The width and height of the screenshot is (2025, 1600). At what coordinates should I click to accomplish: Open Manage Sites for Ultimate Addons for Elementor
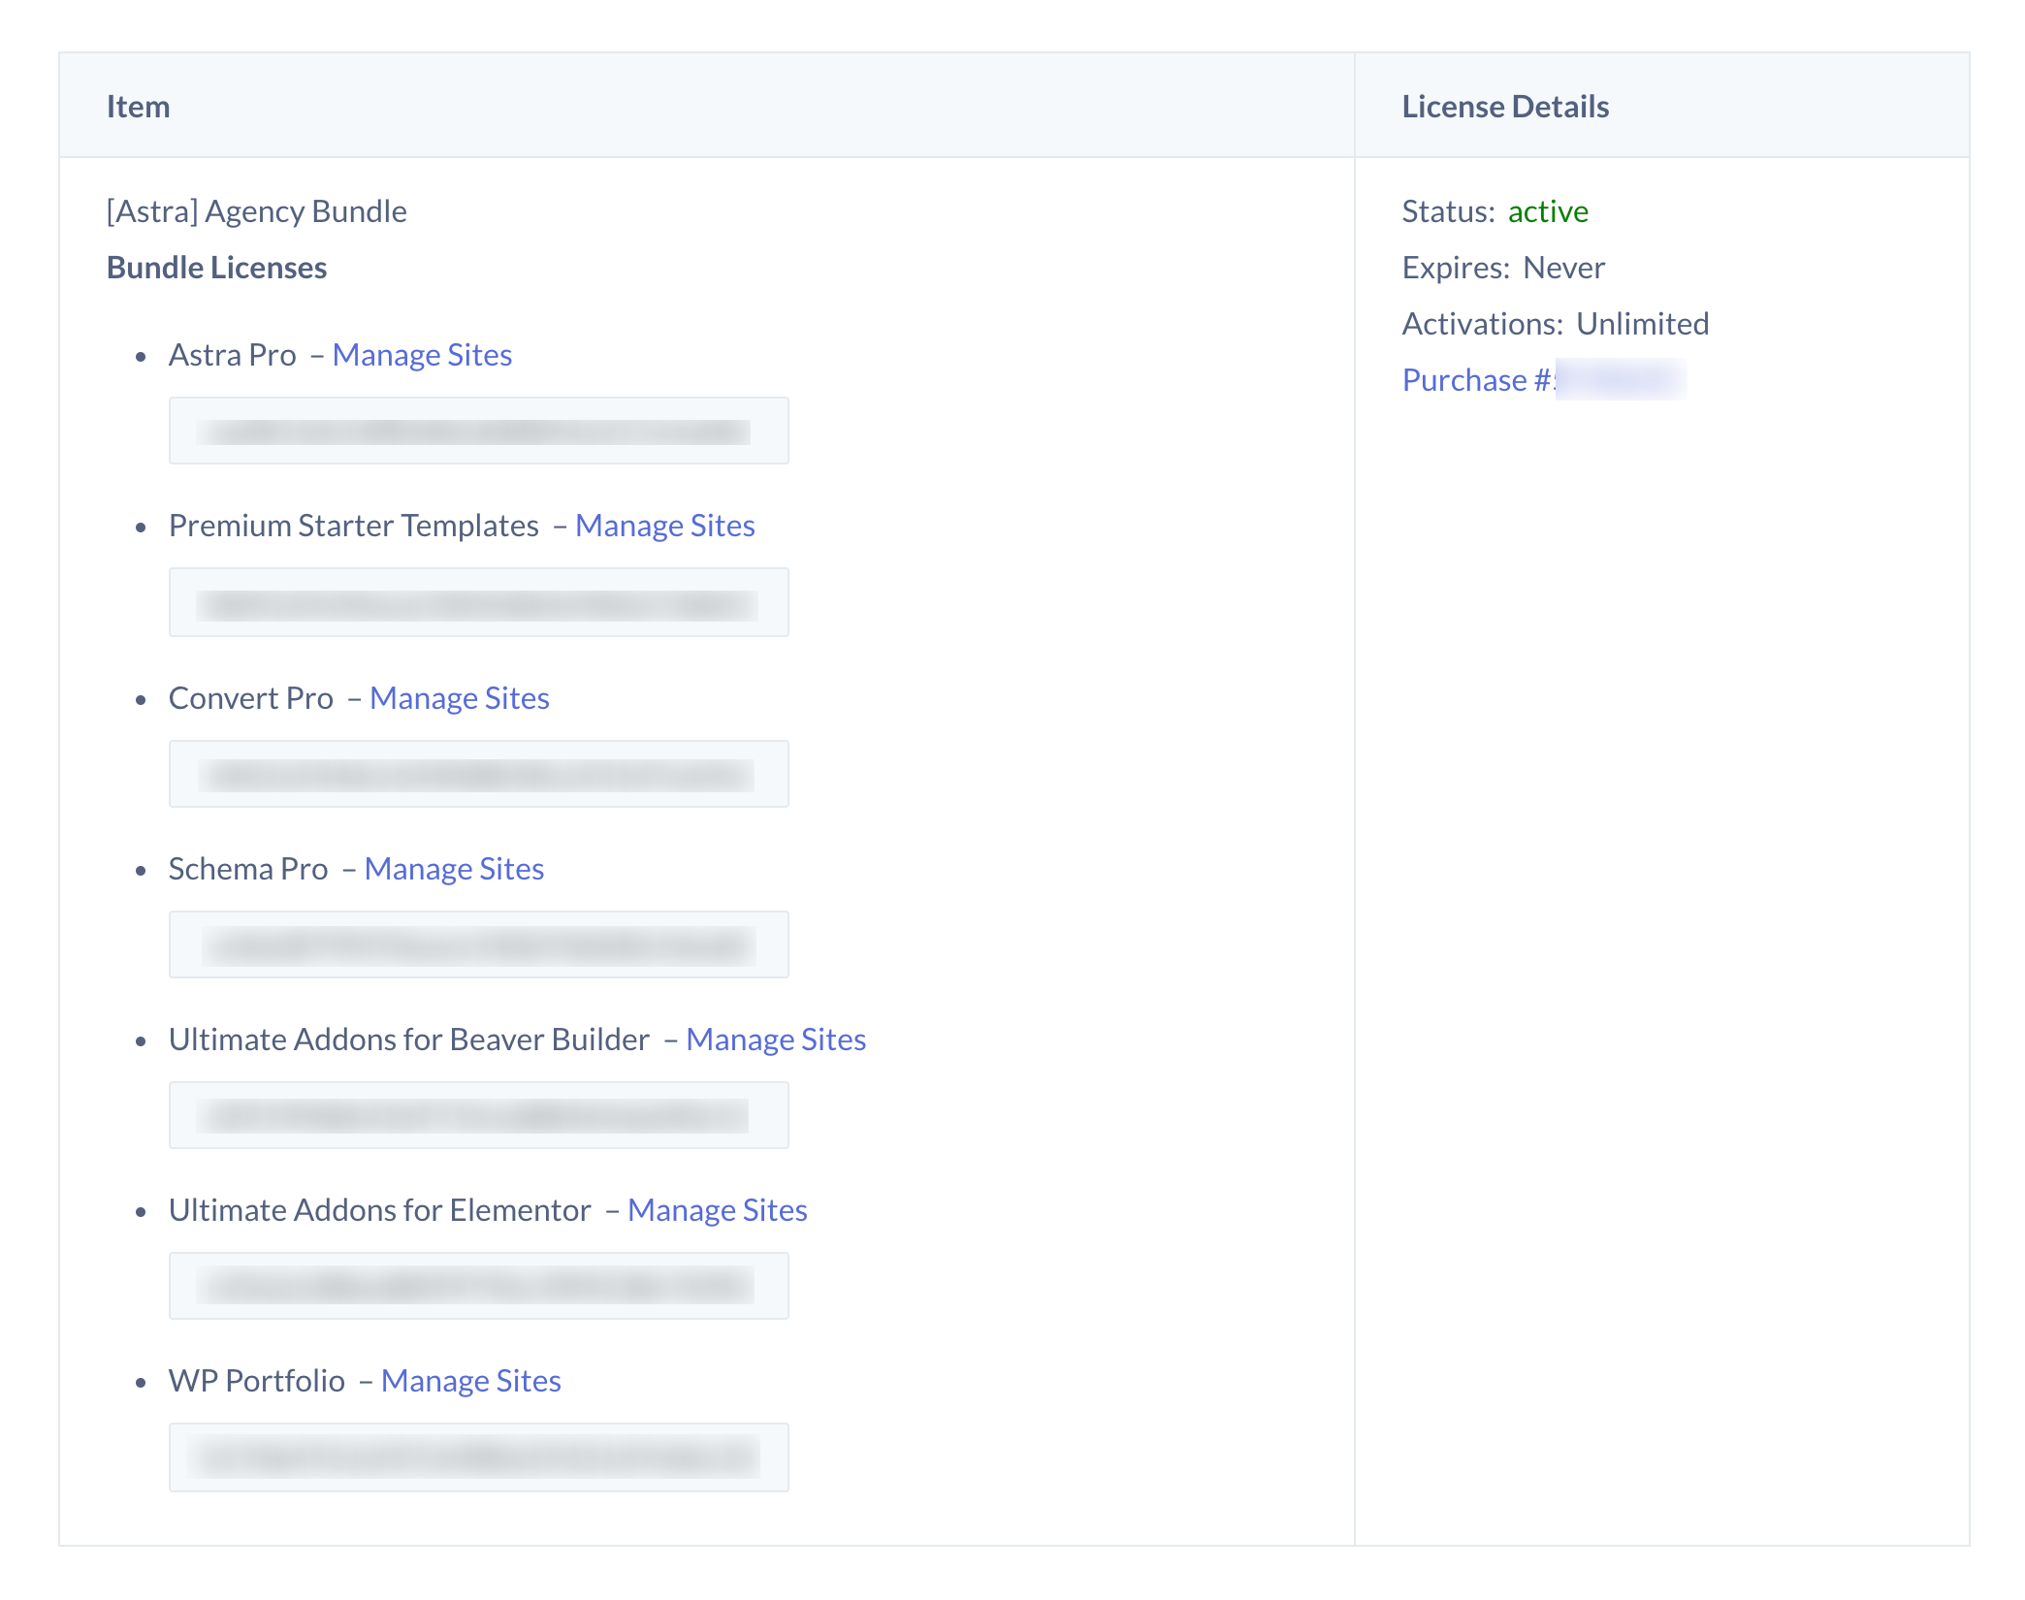(717, 1210)
